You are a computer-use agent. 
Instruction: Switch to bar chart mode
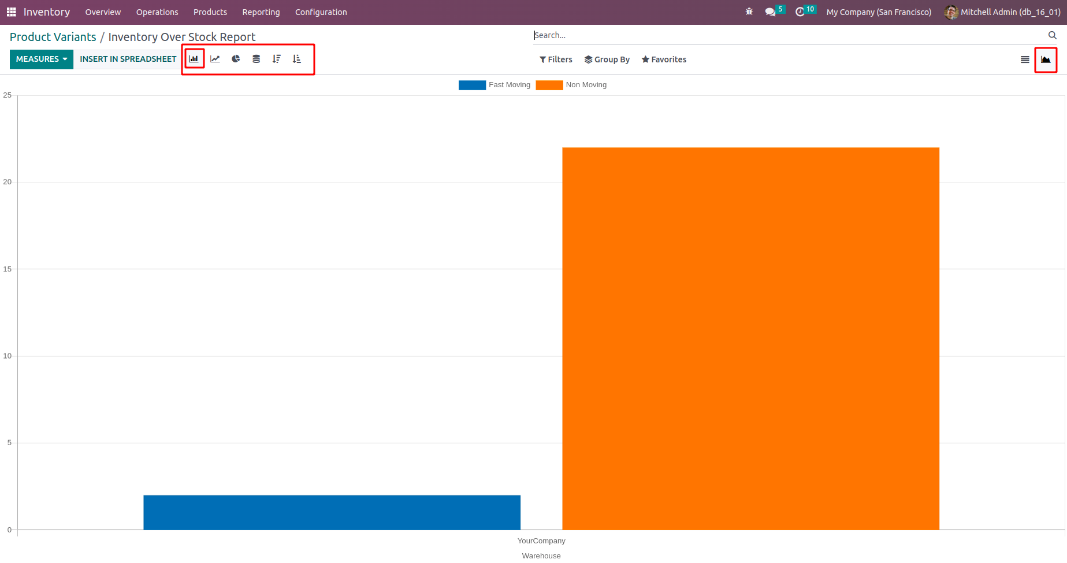click(194, 59)
